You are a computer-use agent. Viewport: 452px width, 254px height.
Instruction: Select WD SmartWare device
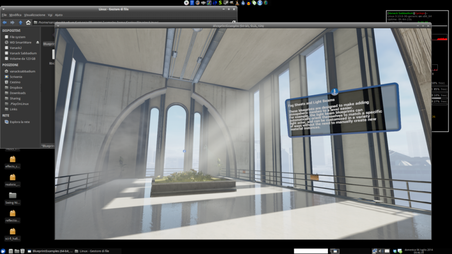click(20, 42)
